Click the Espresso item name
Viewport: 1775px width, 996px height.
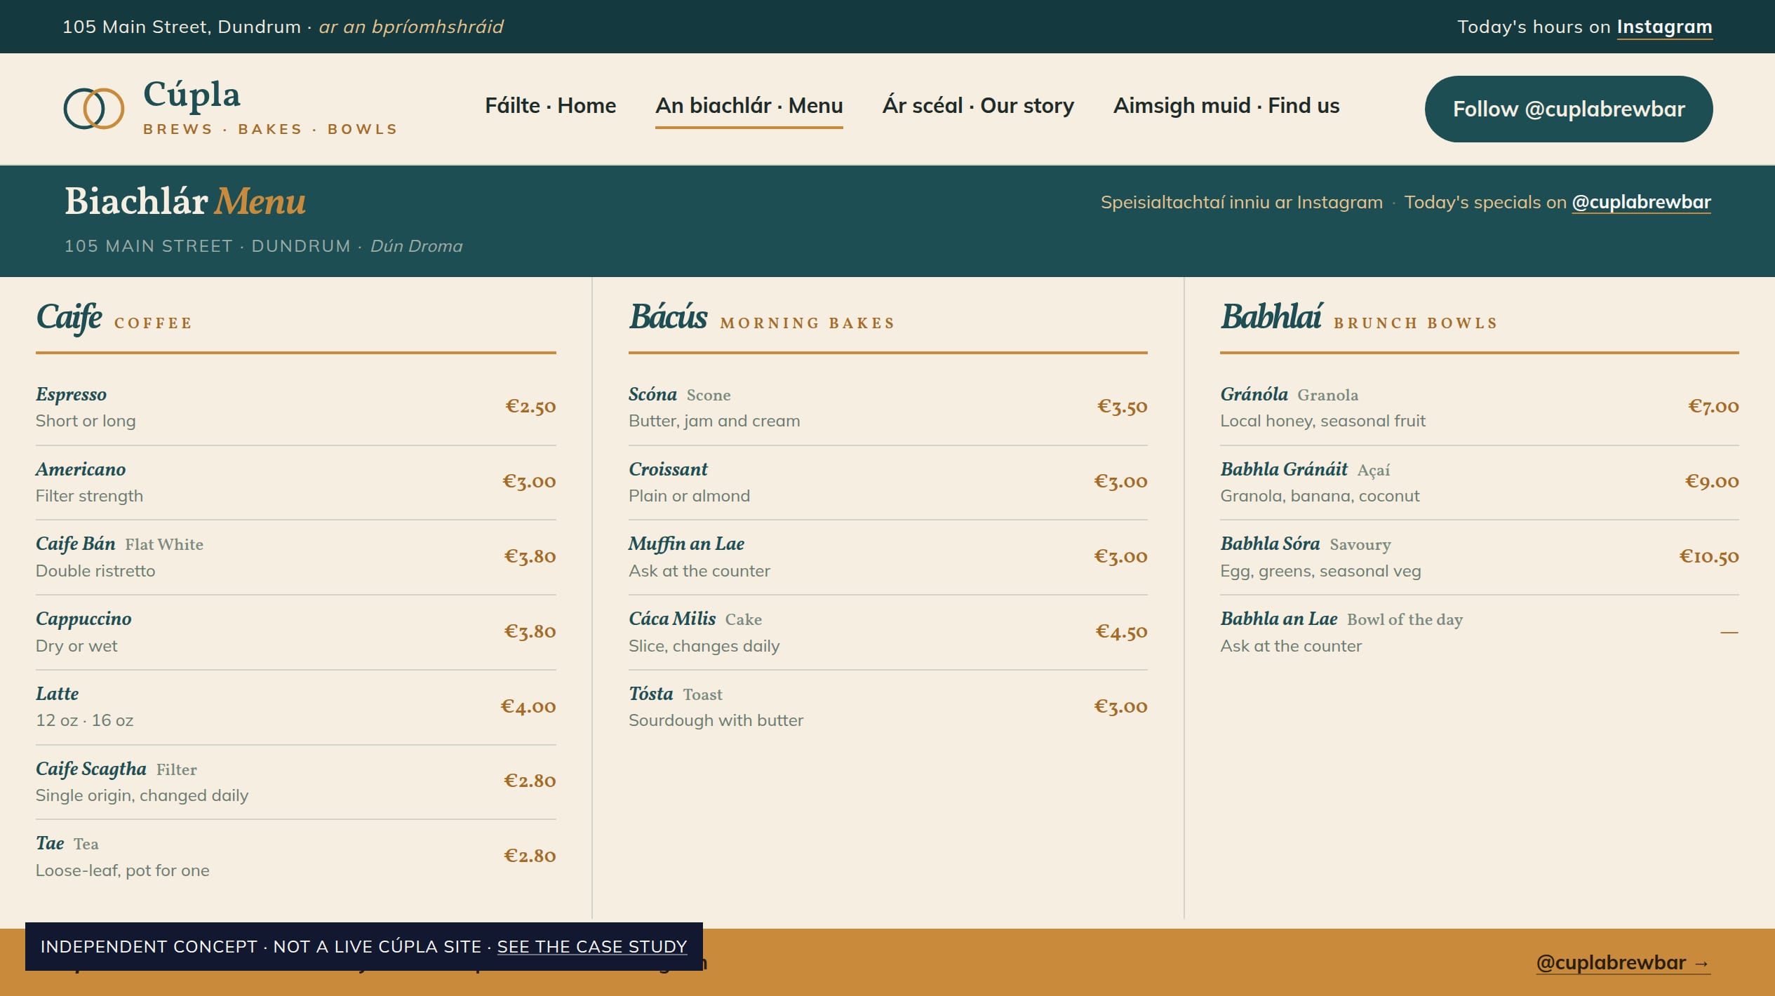tap(71, 394)
